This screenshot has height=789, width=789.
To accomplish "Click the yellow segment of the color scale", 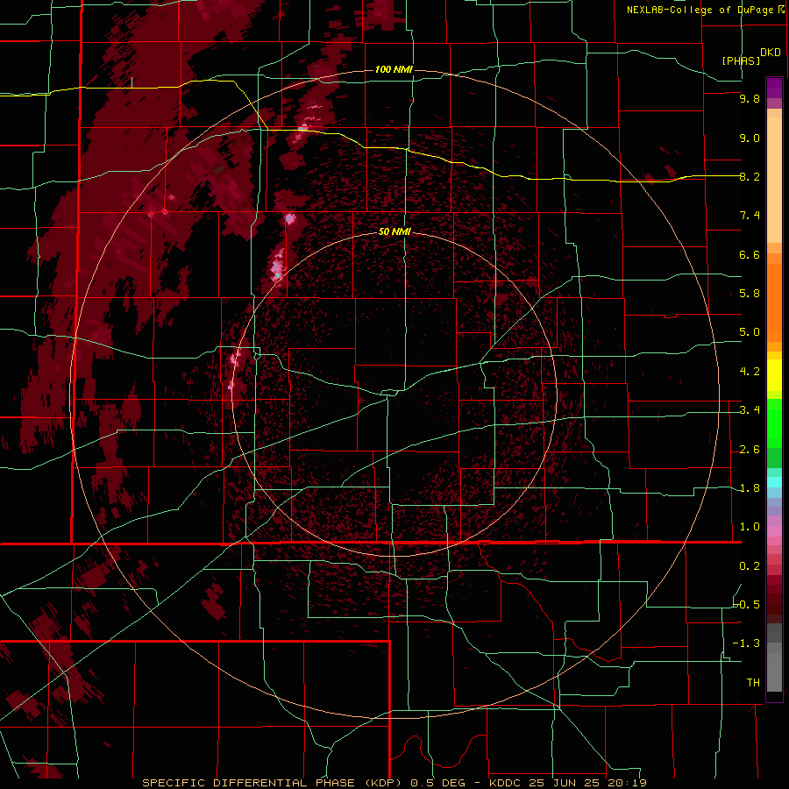I will (774, 375).
